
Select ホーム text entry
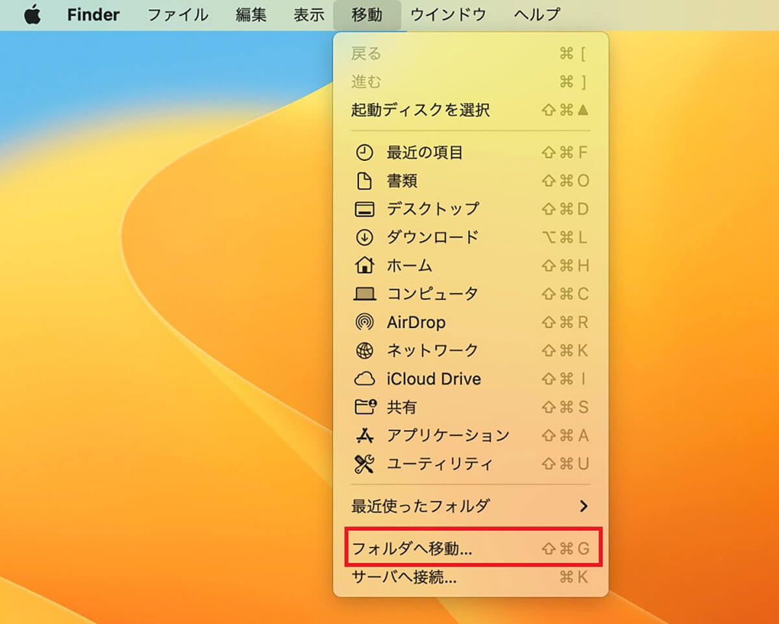[410, 265]
